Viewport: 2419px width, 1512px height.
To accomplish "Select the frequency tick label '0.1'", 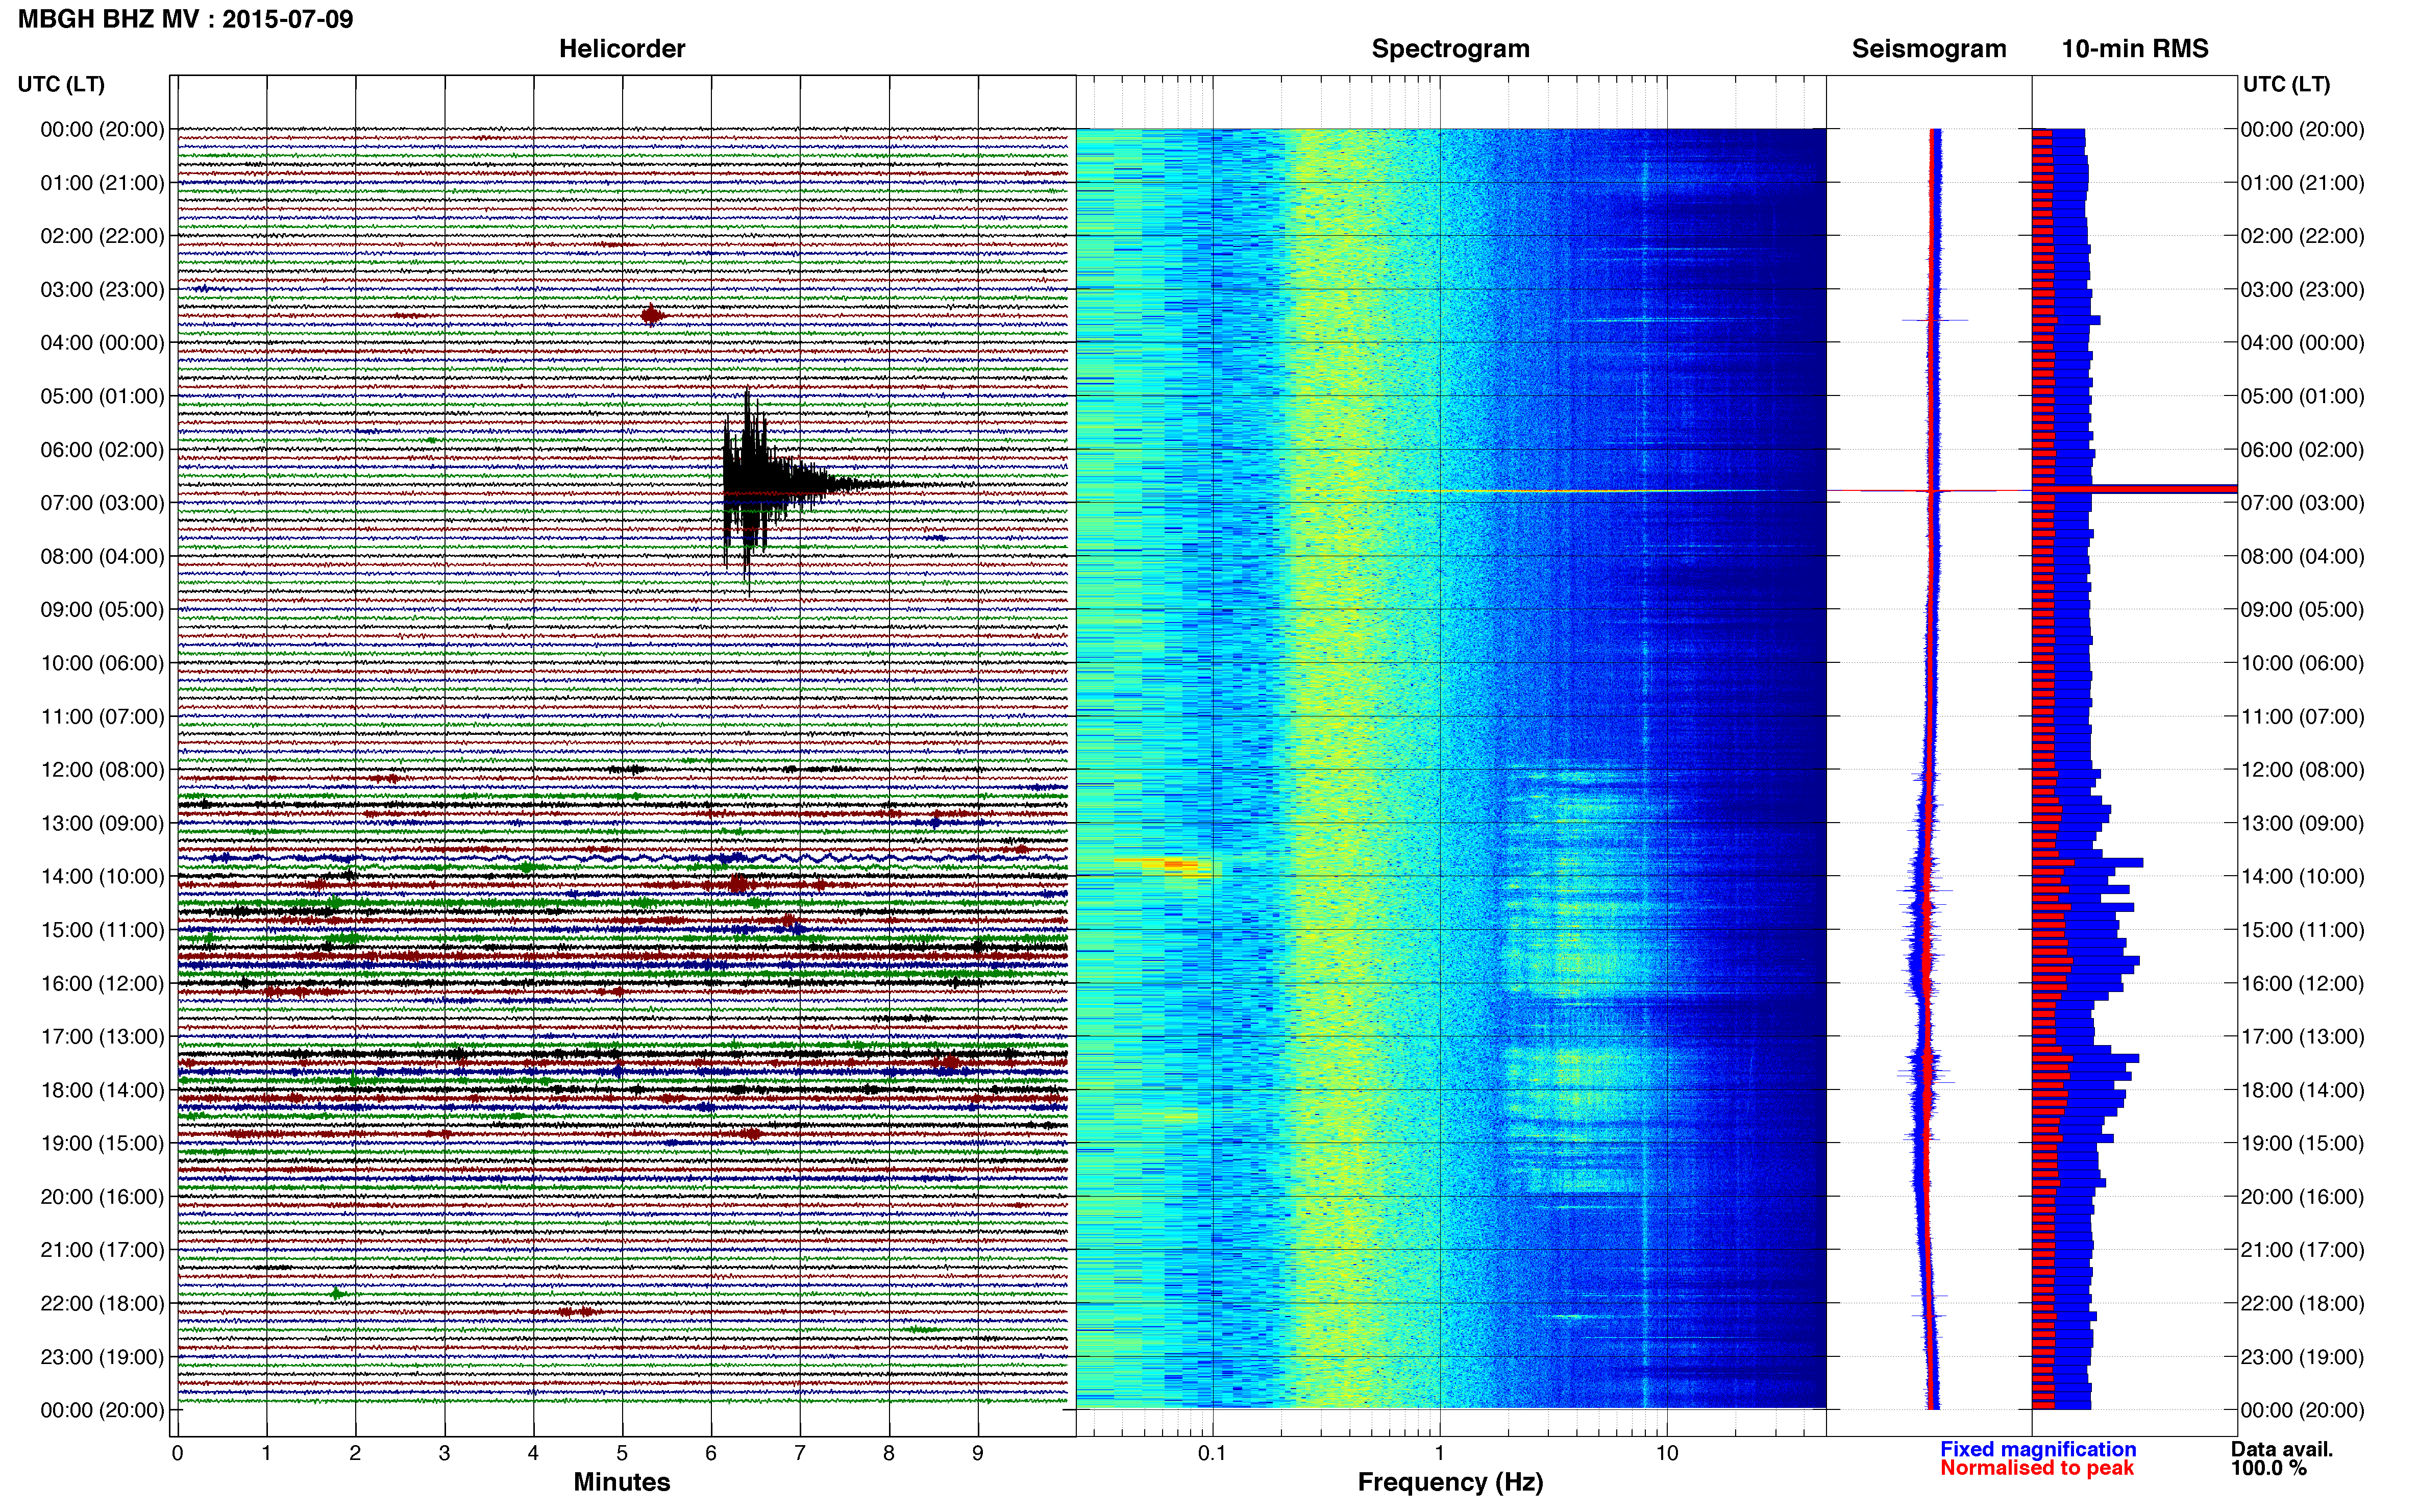I will click(x=1212, y=1454).
